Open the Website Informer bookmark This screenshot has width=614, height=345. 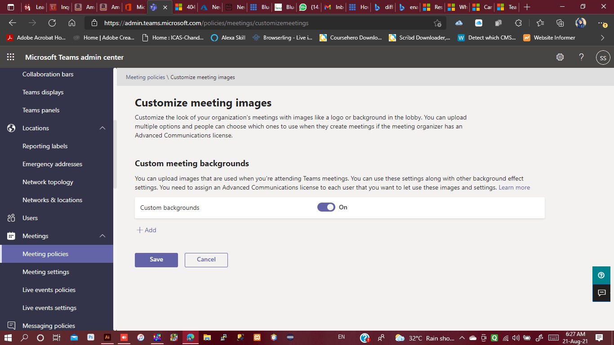(x=549, y=38)
